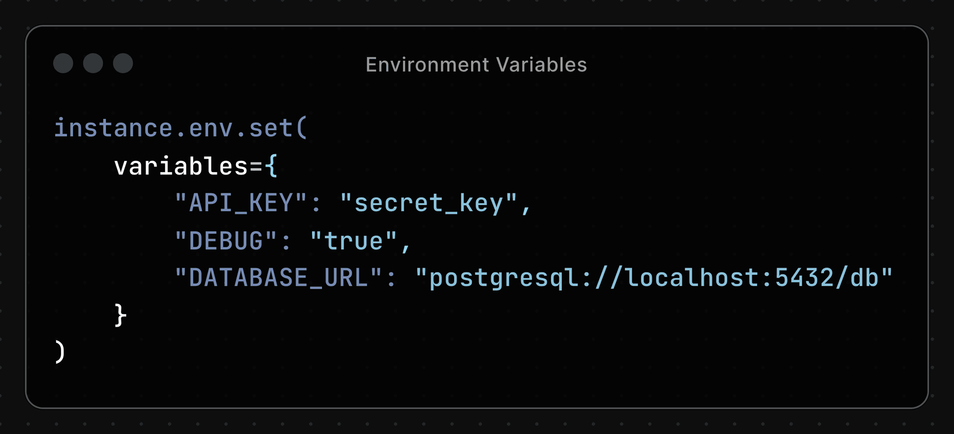Click the "API_KEY" dictionary key

point(241,203)
